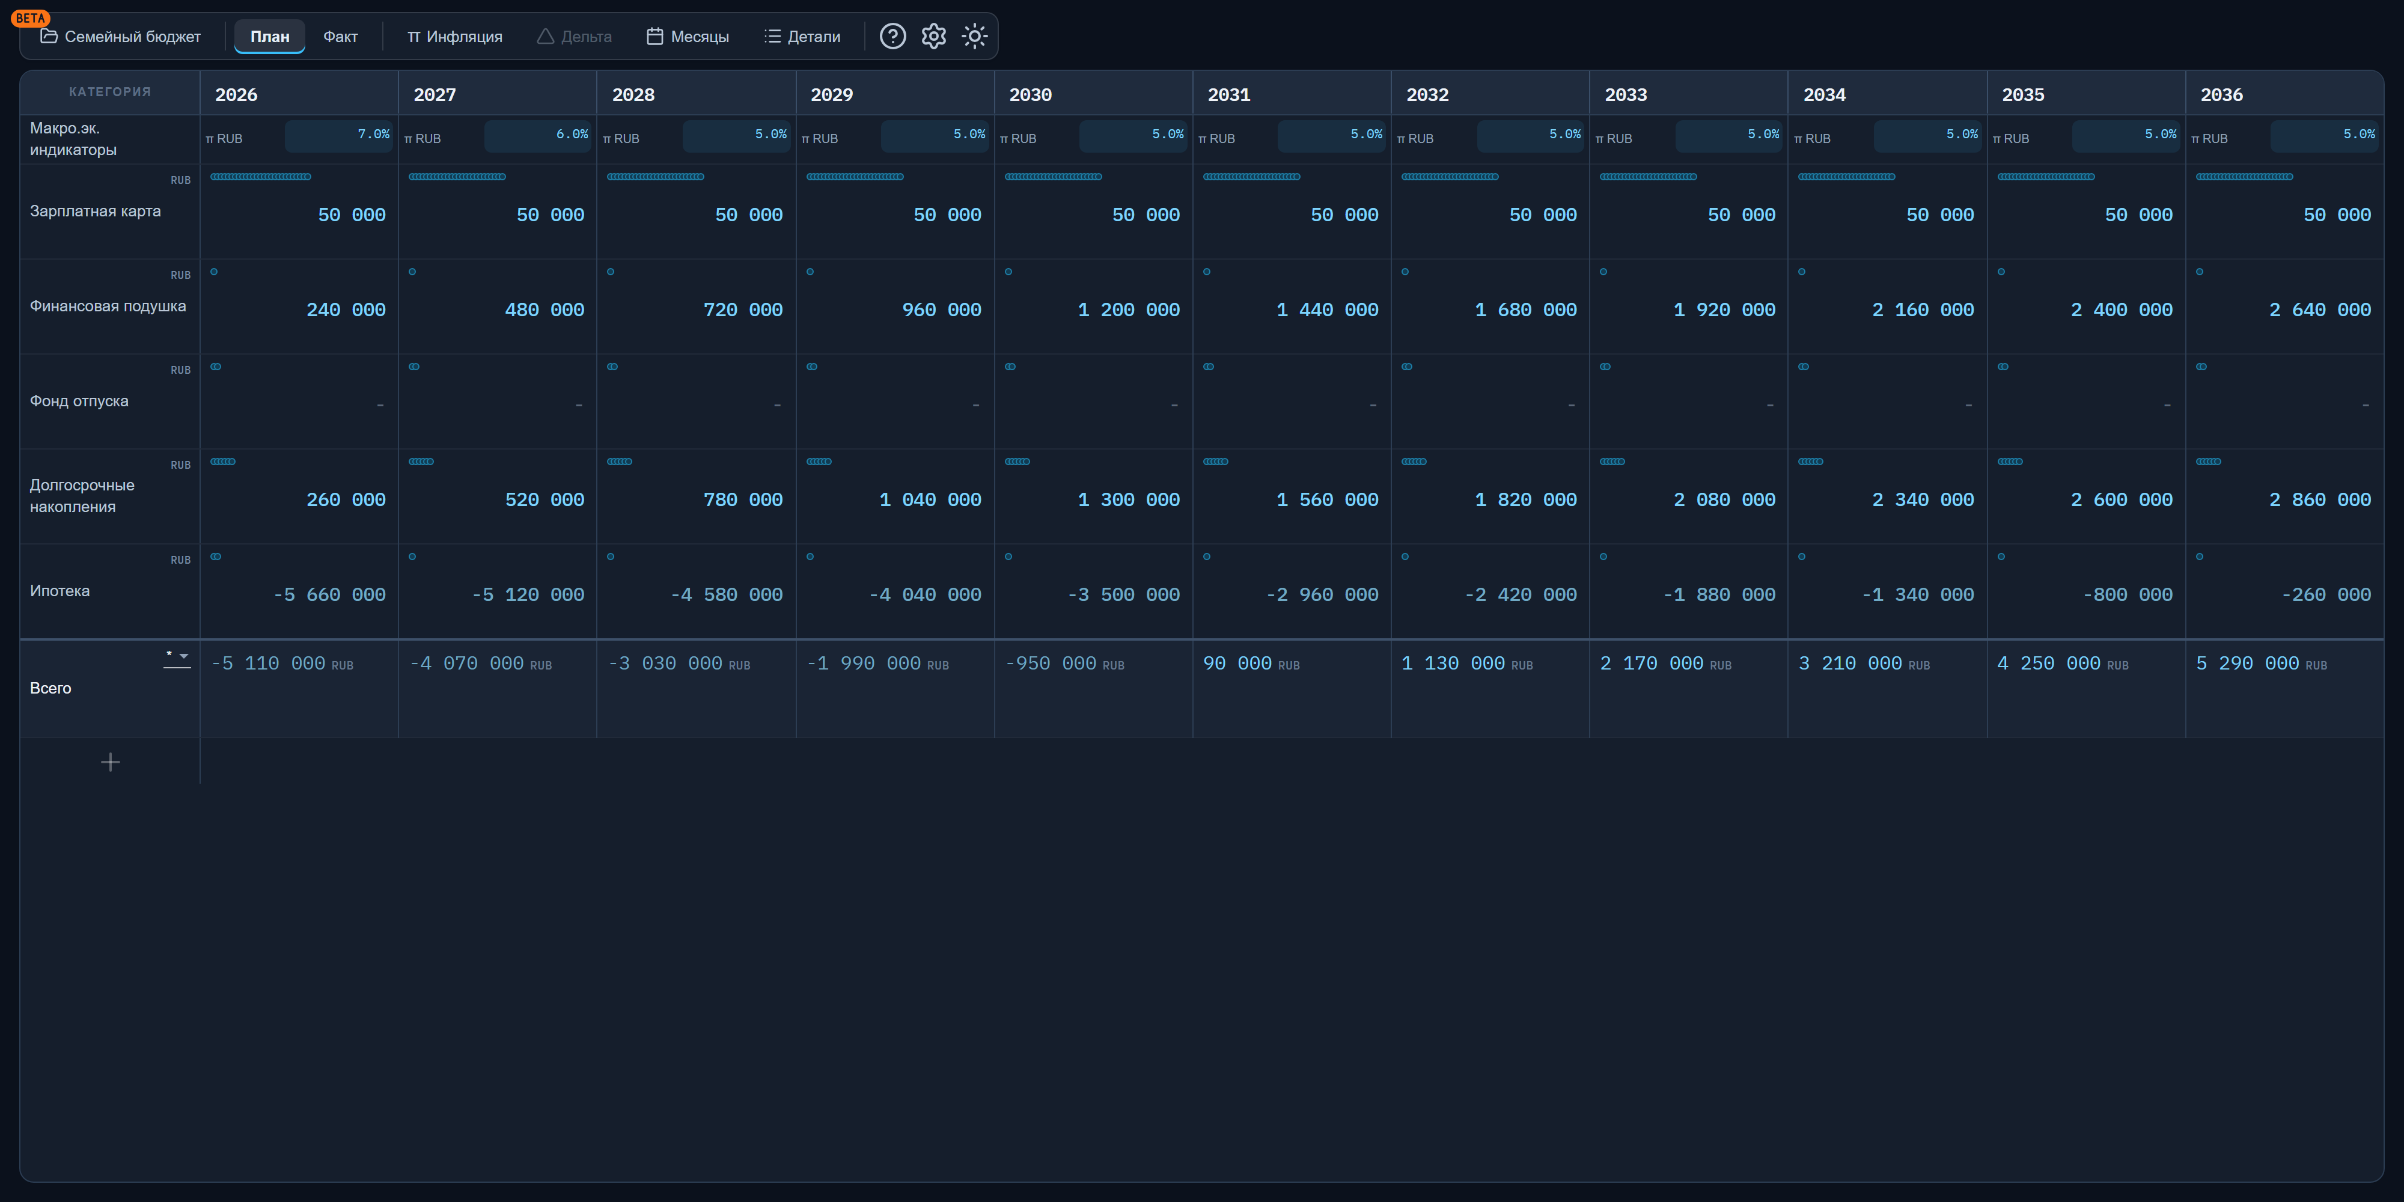Edit the 6.0% inflation field for 2027
Image resolution: width=2404 pixels, height=1202 pixels.
tap(537, 135)
